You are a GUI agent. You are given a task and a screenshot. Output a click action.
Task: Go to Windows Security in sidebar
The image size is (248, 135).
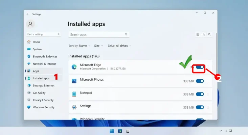click(44, 107)
